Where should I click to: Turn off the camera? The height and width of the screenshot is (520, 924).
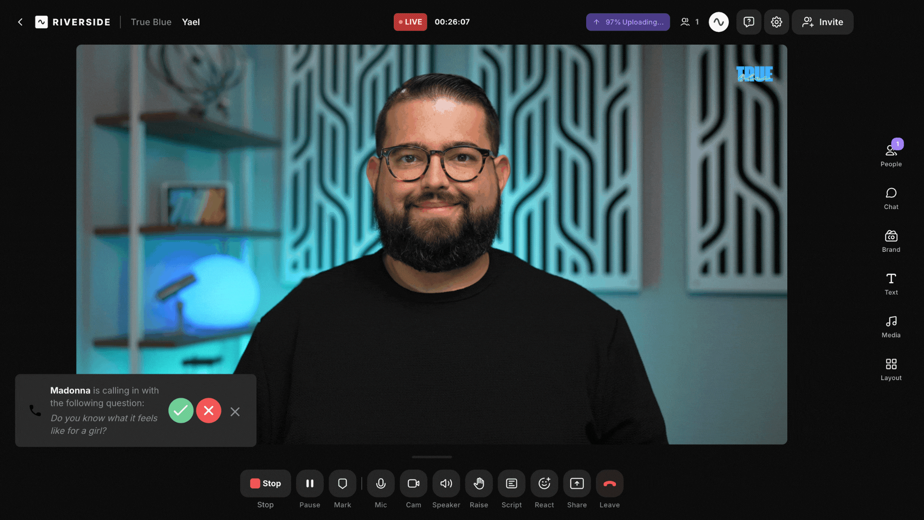click(413, 483)
